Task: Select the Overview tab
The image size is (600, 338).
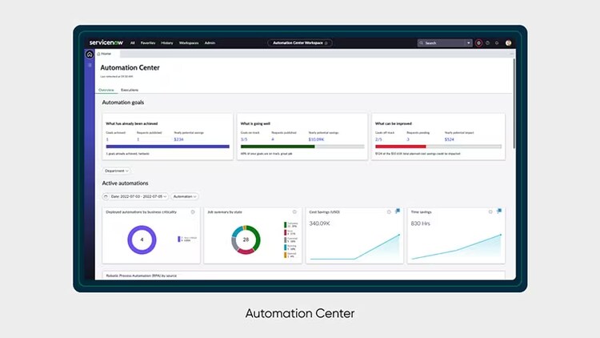Action: coord(106,90)
